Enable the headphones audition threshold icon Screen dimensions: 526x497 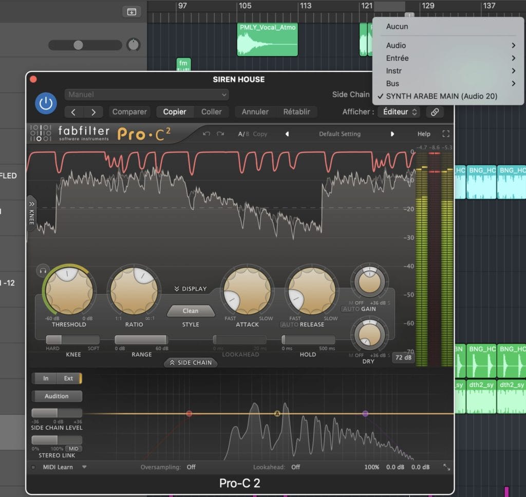[x=43, y=270]
